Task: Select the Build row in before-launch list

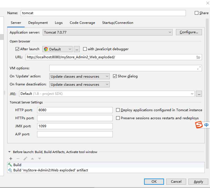Action: [106, 165]
